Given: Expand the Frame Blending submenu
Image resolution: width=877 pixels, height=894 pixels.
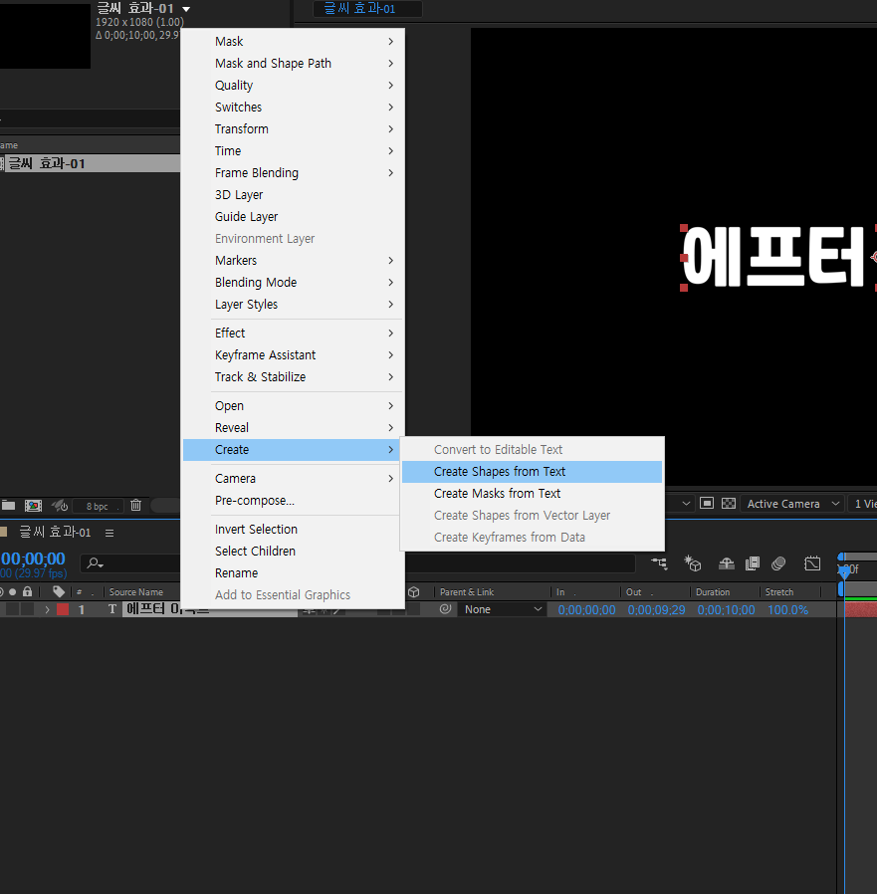Looking at the screenshot, I should click(x=293, y=173).
